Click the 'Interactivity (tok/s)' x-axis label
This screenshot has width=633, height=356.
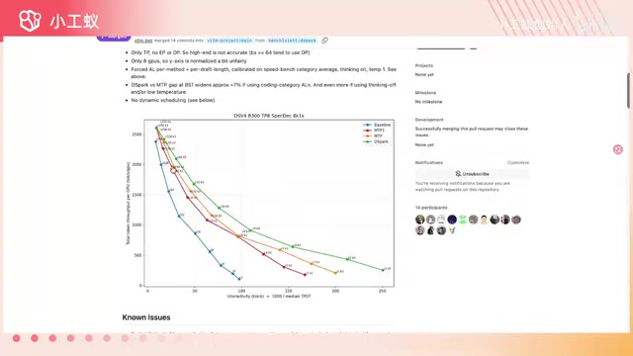click(269, 296)
